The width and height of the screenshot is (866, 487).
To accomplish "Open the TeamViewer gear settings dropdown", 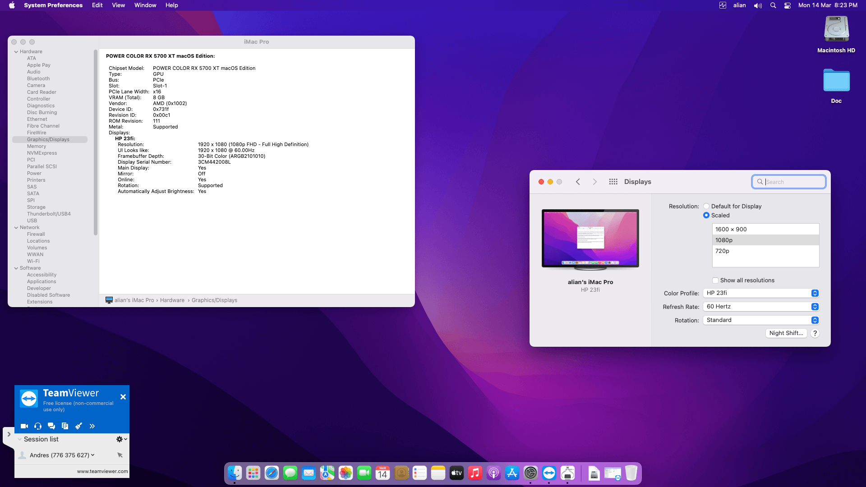I will (x=122, y=439).
